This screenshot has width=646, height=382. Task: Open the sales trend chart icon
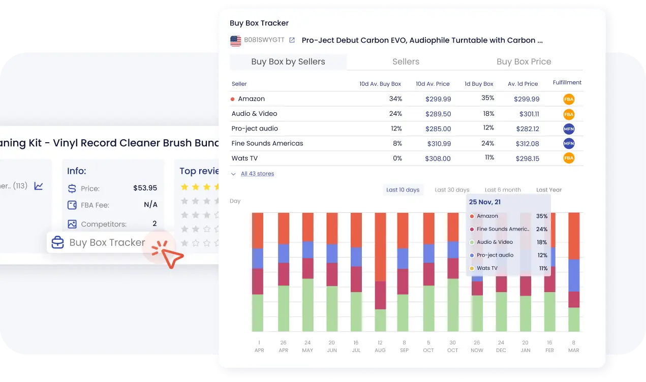tap(39, 186)
